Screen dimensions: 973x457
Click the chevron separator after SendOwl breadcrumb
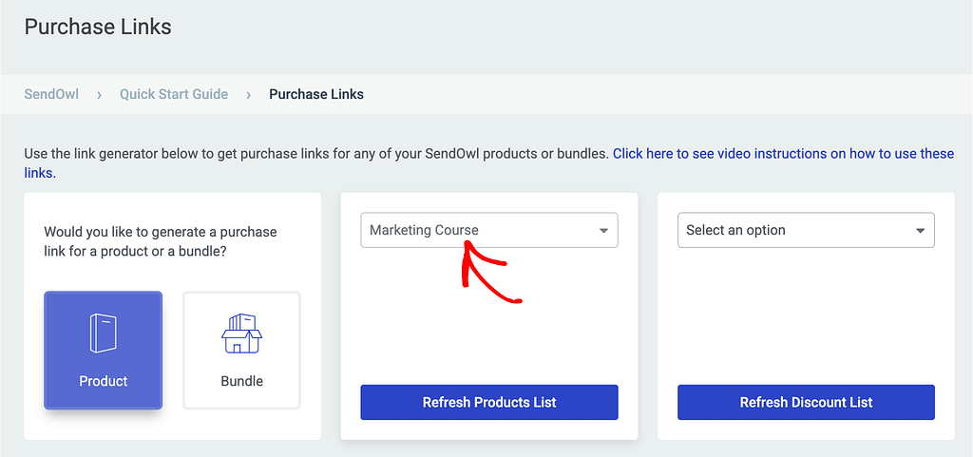[99, 95]
